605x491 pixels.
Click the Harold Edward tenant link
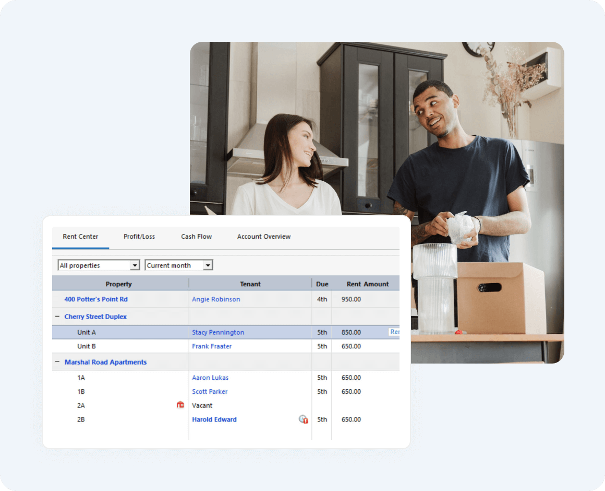point(214,419)
